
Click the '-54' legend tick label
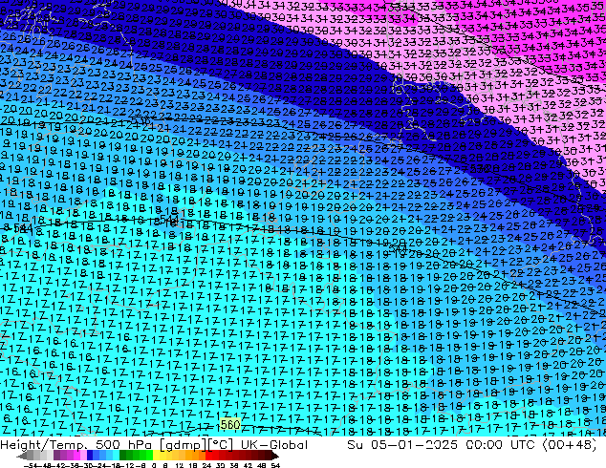click(x=31, y=465)
